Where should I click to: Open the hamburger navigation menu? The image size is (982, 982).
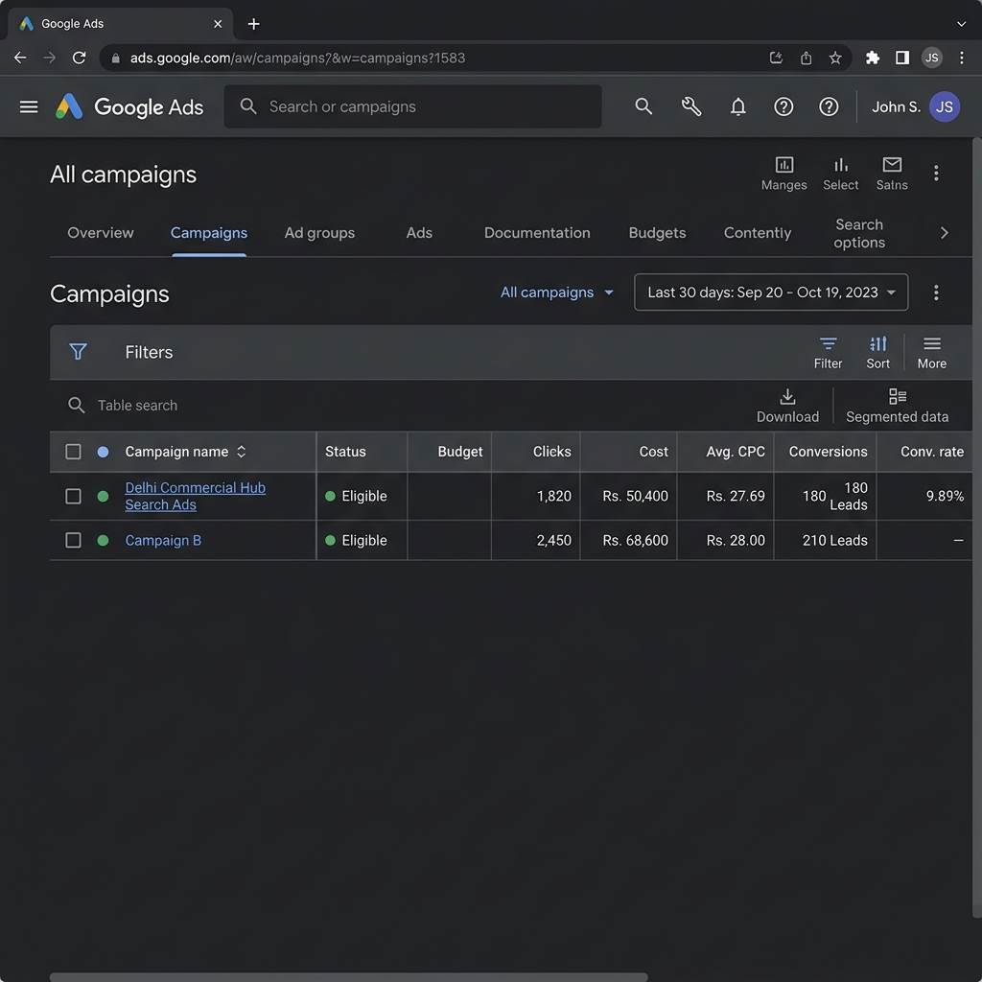click(x=29, y=107)
